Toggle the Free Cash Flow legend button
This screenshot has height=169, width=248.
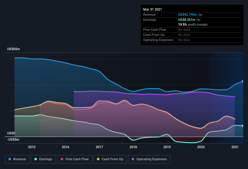(x=75, y=159)
